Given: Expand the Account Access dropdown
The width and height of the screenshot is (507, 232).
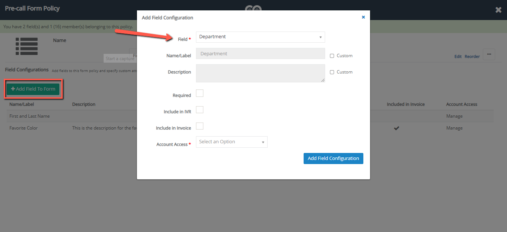Looking at the screenshot, I should click(232, 142).
